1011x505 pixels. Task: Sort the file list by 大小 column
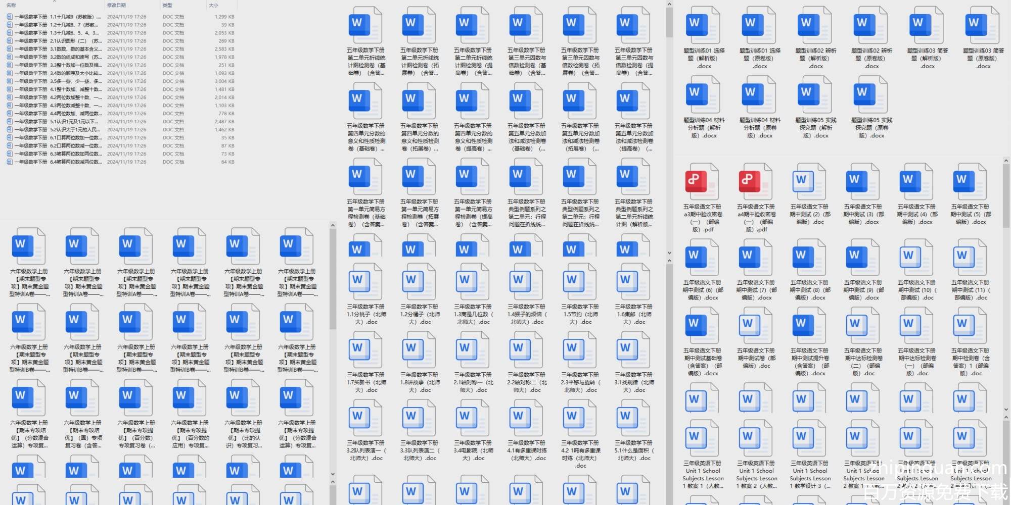(x=214, y=5)
